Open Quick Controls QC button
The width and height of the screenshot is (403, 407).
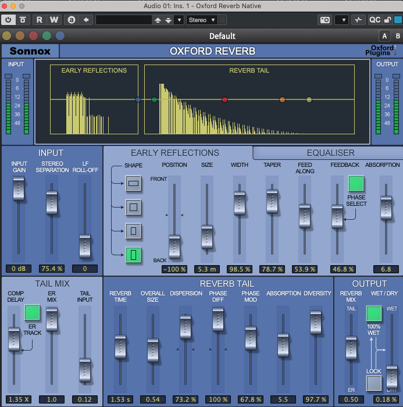pos(375,20)
